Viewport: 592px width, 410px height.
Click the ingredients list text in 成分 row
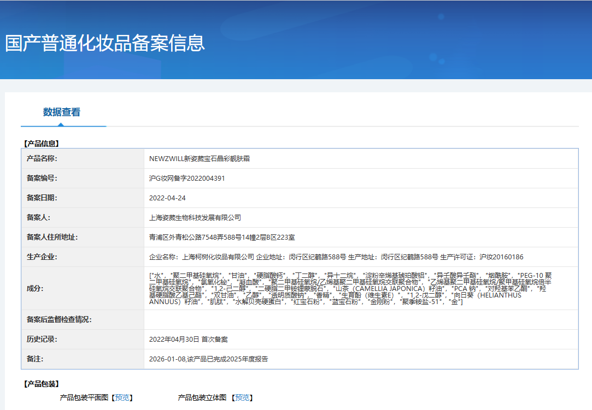click(x=350, y=288)
